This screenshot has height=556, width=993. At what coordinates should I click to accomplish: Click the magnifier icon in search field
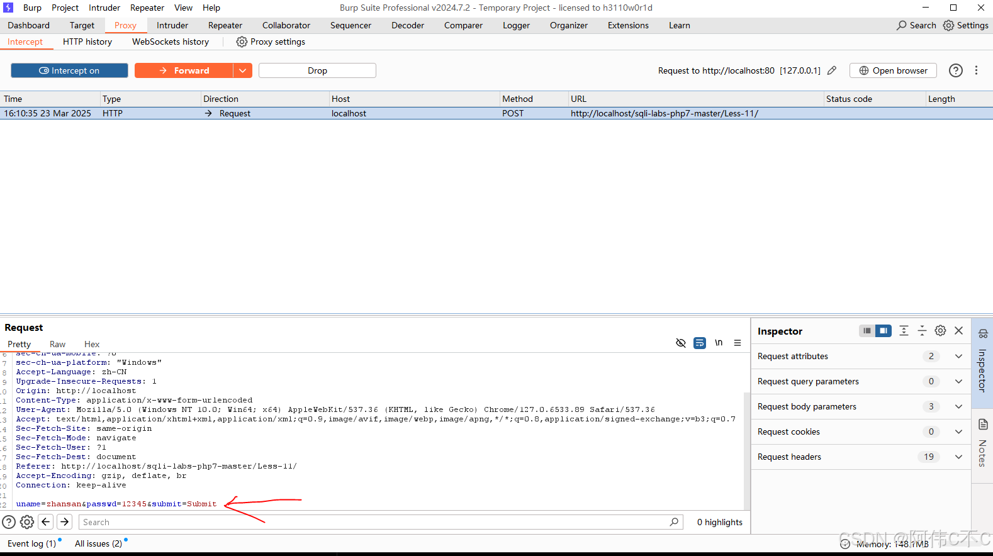point(674,522)
